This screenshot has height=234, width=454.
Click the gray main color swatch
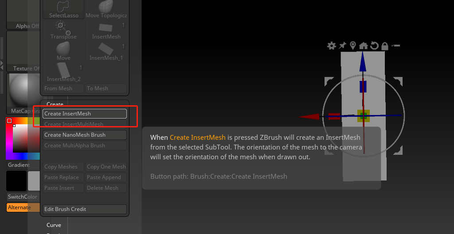(34, 180)
